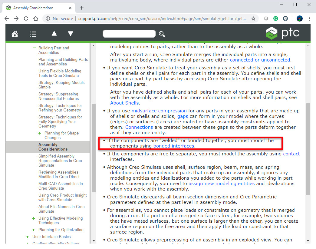Viewport: 316px width, 249px height.
Task: Open Techniques for Refining your Geometry
Action: 60,108
